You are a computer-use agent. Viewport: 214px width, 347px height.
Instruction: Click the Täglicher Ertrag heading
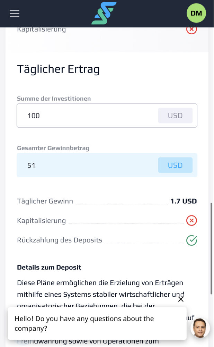[x=58, y=69]
